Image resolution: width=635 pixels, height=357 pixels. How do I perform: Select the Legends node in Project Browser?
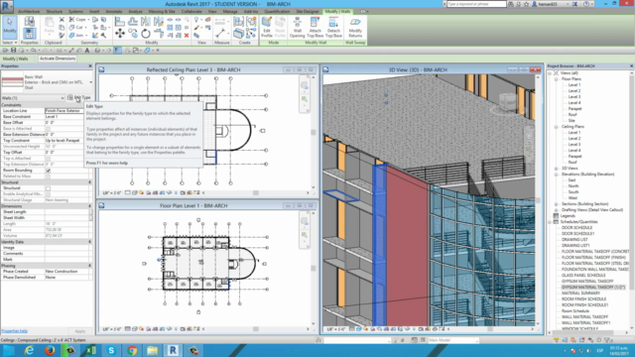tap(568, 216)
